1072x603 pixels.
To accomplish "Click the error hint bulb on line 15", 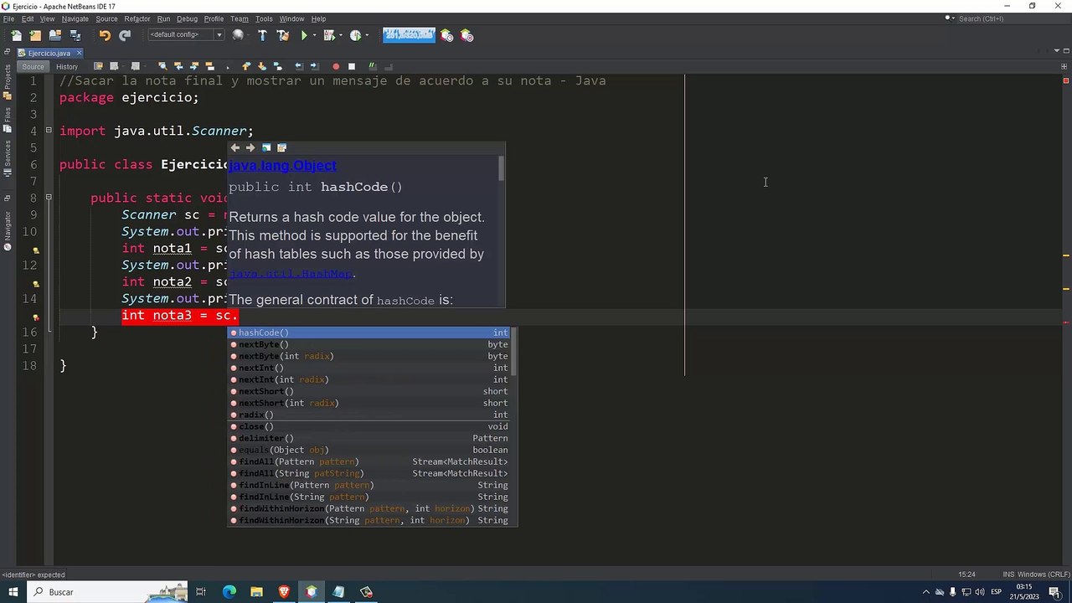I will tap(35, 317).
